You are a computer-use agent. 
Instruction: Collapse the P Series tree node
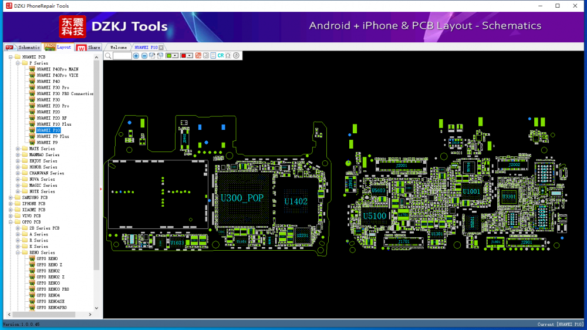pyautogui.click(x=18, y=63)
